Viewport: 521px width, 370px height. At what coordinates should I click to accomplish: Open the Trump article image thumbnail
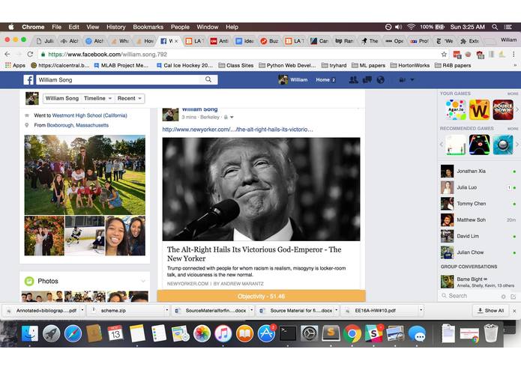tap(261, 189)
